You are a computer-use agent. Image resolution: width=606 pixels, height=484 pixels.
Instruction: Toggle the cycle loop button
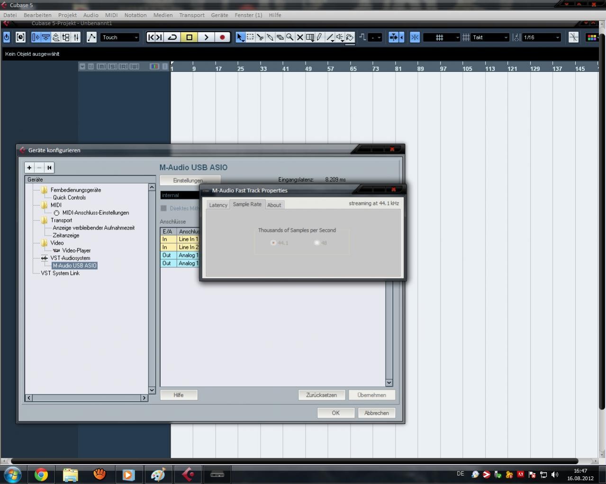pyautogui.click(x=173, y=37)
